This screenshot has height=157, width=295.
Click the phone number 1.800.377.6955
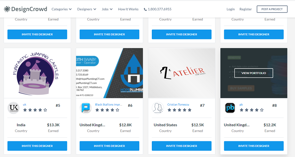[160, 9]
